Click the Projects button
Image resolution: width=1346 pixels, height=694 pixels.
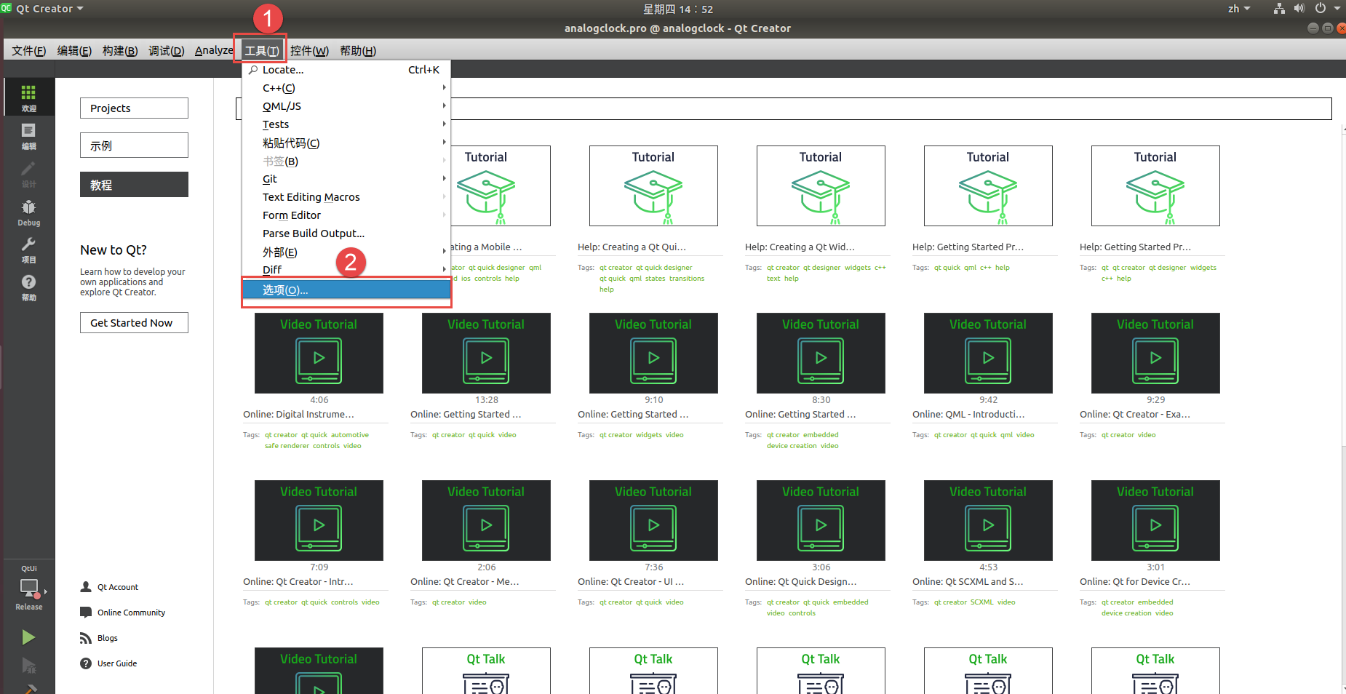(134, 108)
